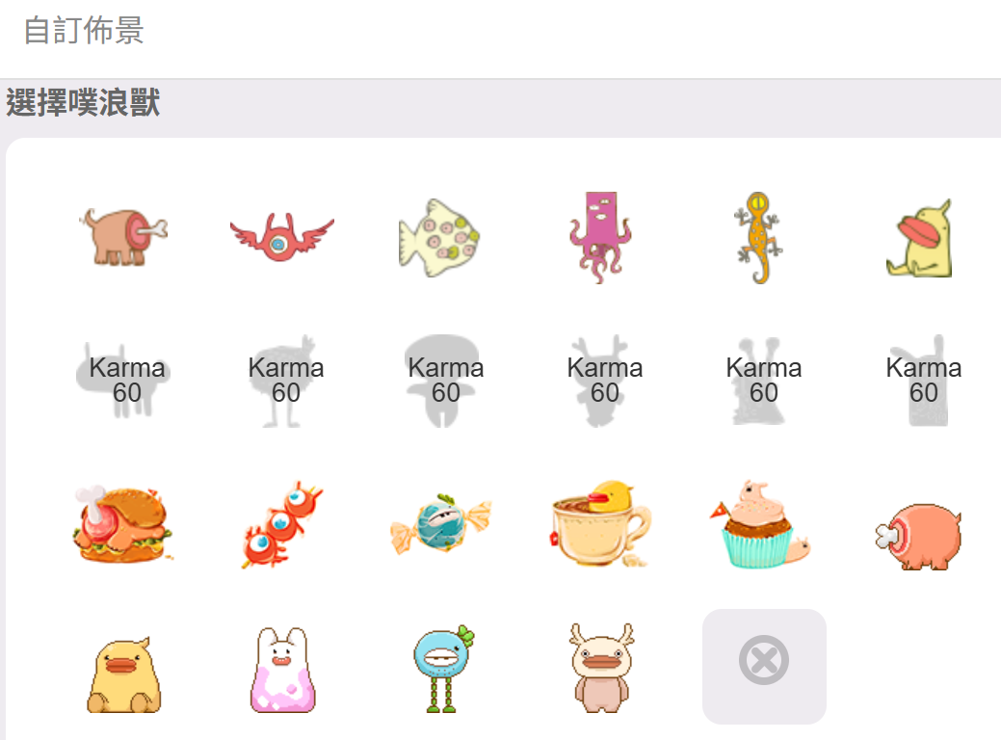Select the round pink pig ham creature

919,537
